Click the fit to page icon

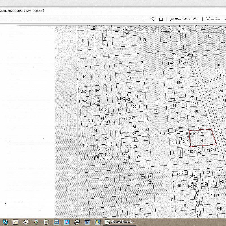161,19
